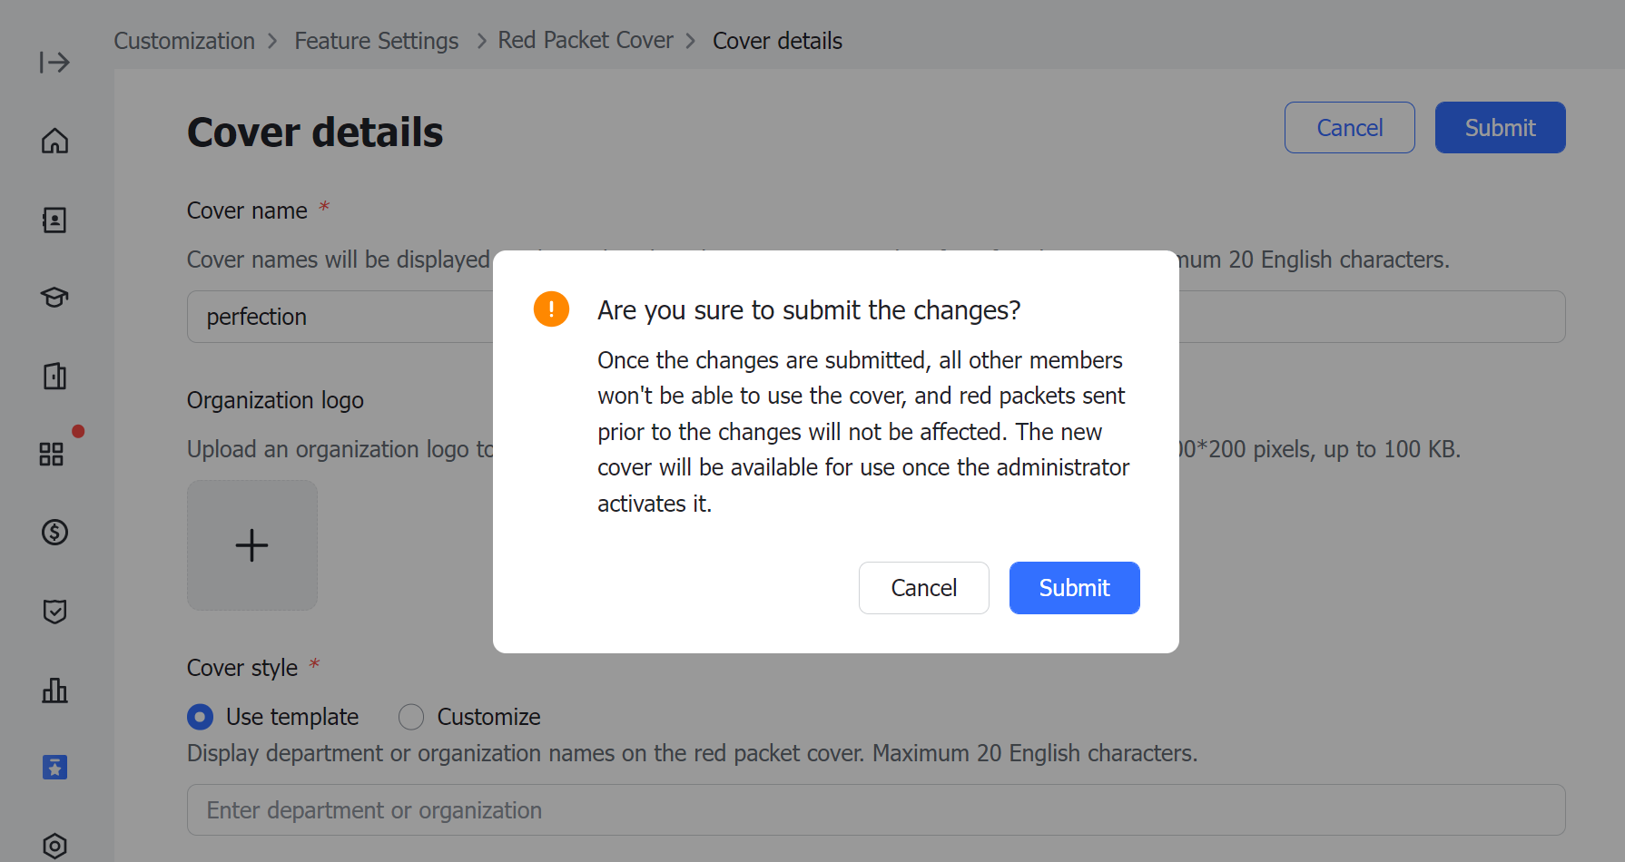The image size is (1625, 862).
Task: Open the bar chart sidebar icon
Action: point(54,690)
